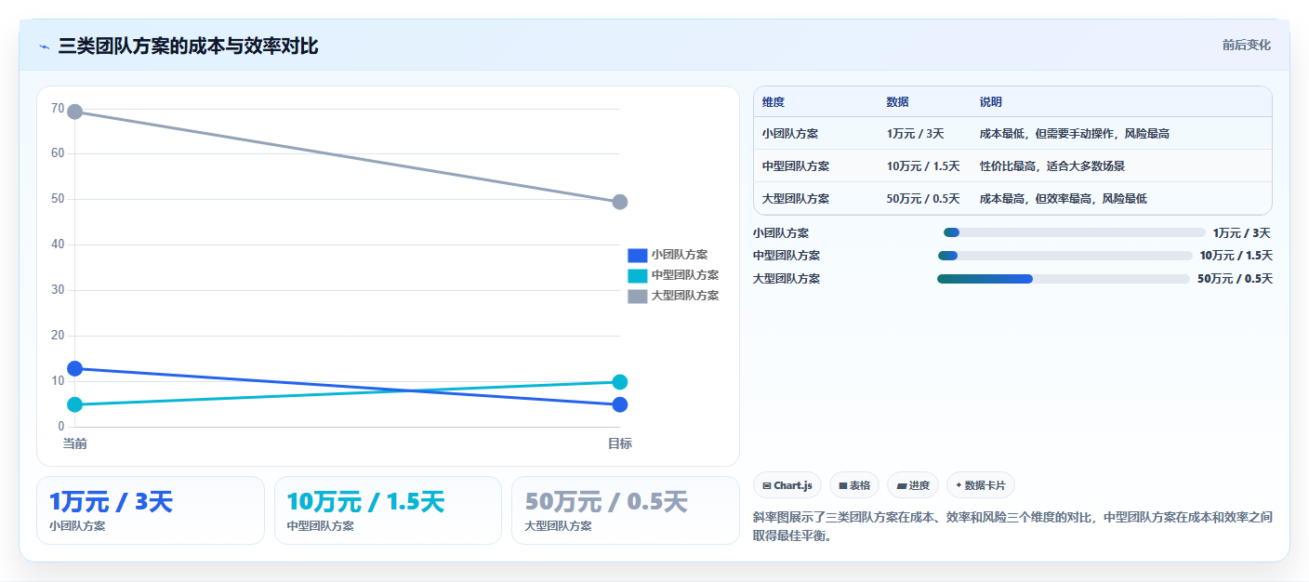Click the gray 大型团队方案 point at 当前
Screen dimensions: 1309x582
(x=75, y=112)
